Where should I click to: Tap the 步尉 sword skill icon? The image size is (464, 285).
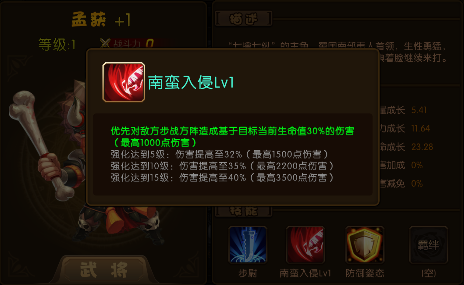[x=248, y=245]
